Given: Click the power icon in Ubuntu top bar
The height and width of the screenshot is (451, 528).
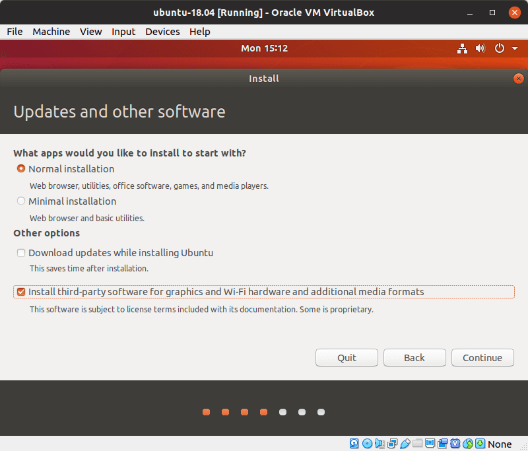Looking at the screenshot, I should 499,48.
